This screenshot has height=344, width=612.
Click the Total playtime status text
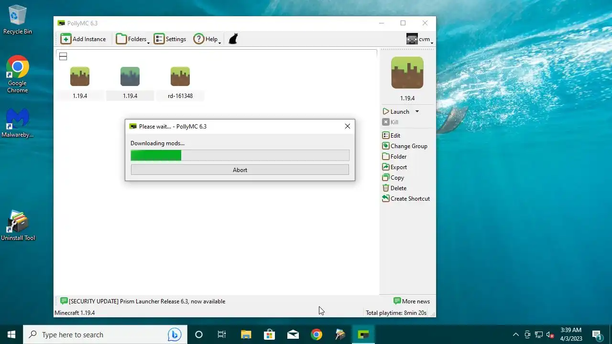396,313
